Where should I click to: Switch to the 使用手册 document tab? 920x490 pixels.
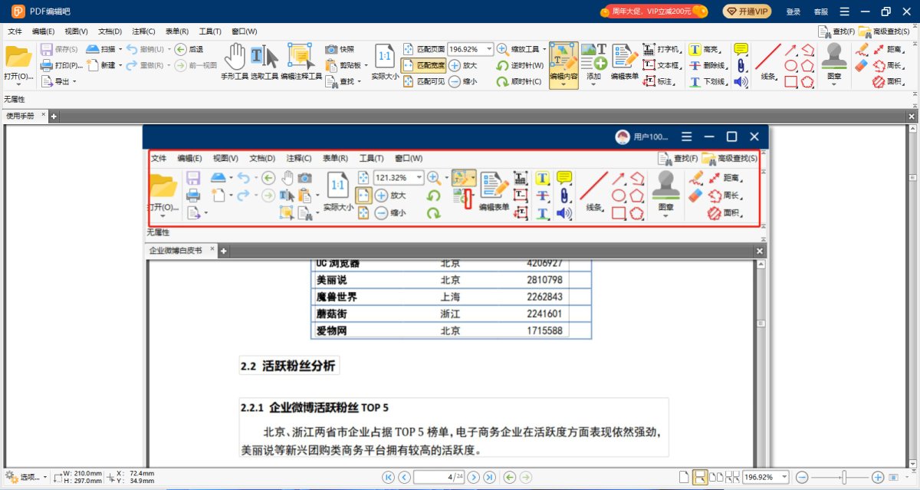coord(21,116)
